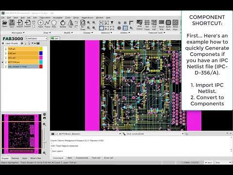Click the lightbulb icon in layer toolbar
233x175 pixels.
click(x=29, y=43)
